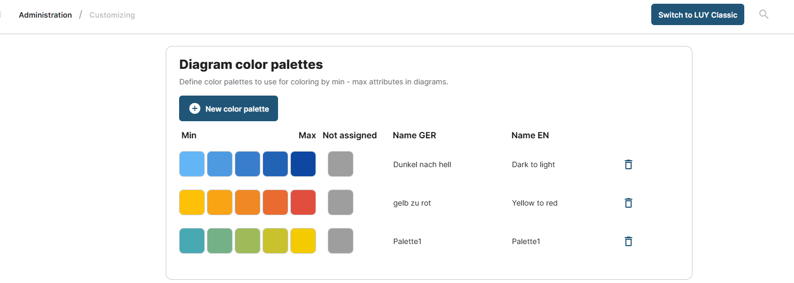Select yellow Min swatch of gelb zu rot

(x=192, y=202)
